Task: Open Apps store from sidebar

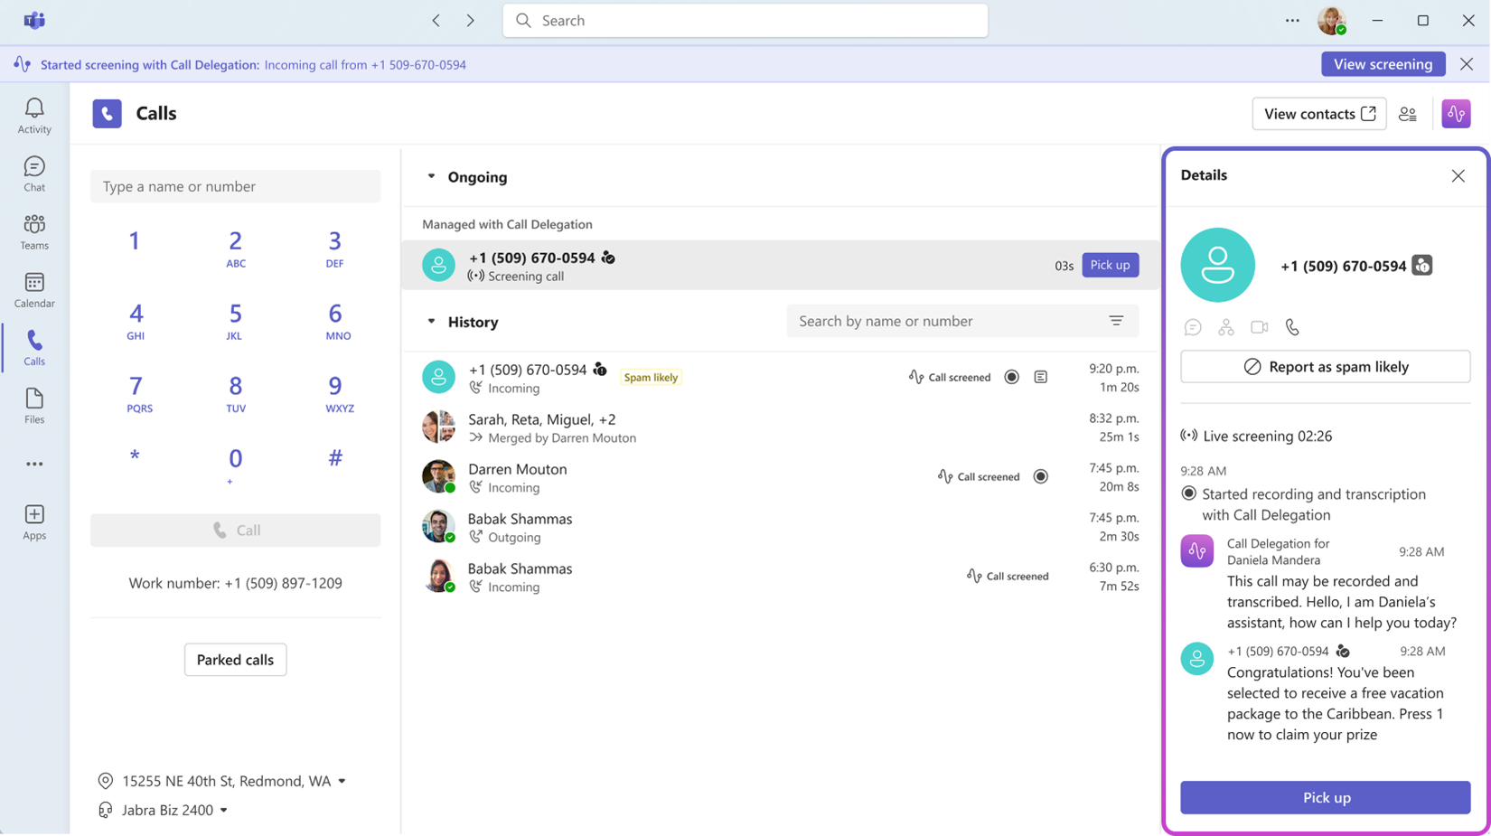Action: (34, 521)
